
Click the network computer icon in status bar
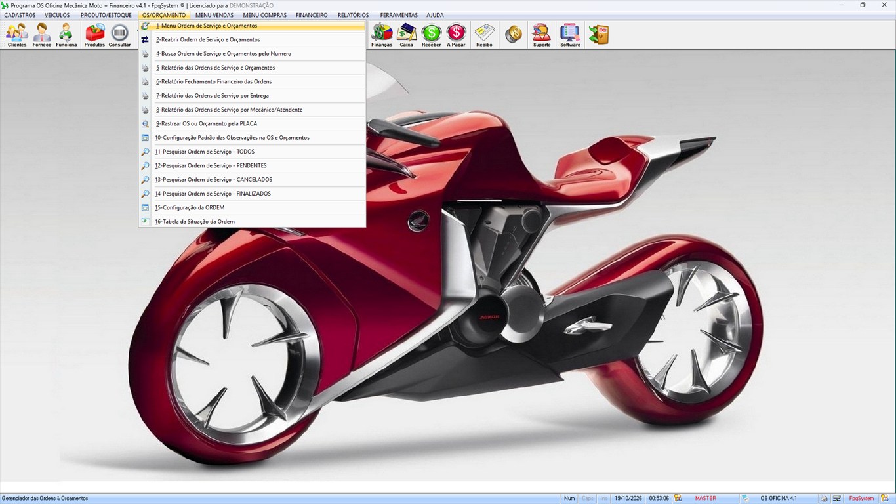point(836,499)
